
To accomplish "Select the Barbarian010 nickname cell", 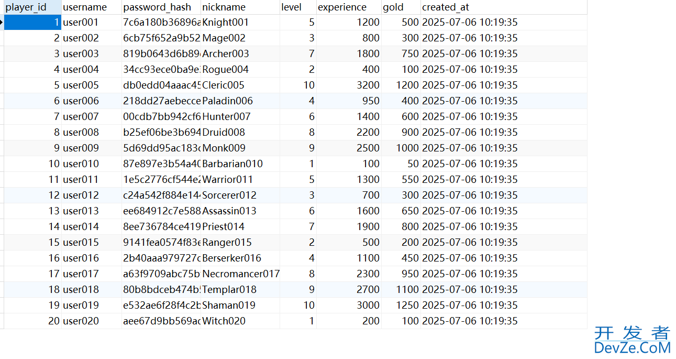I will coord(240,164).
